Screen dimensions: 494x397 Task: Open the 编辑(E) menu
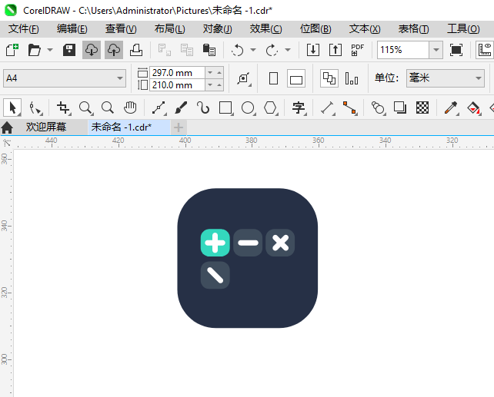72,29
